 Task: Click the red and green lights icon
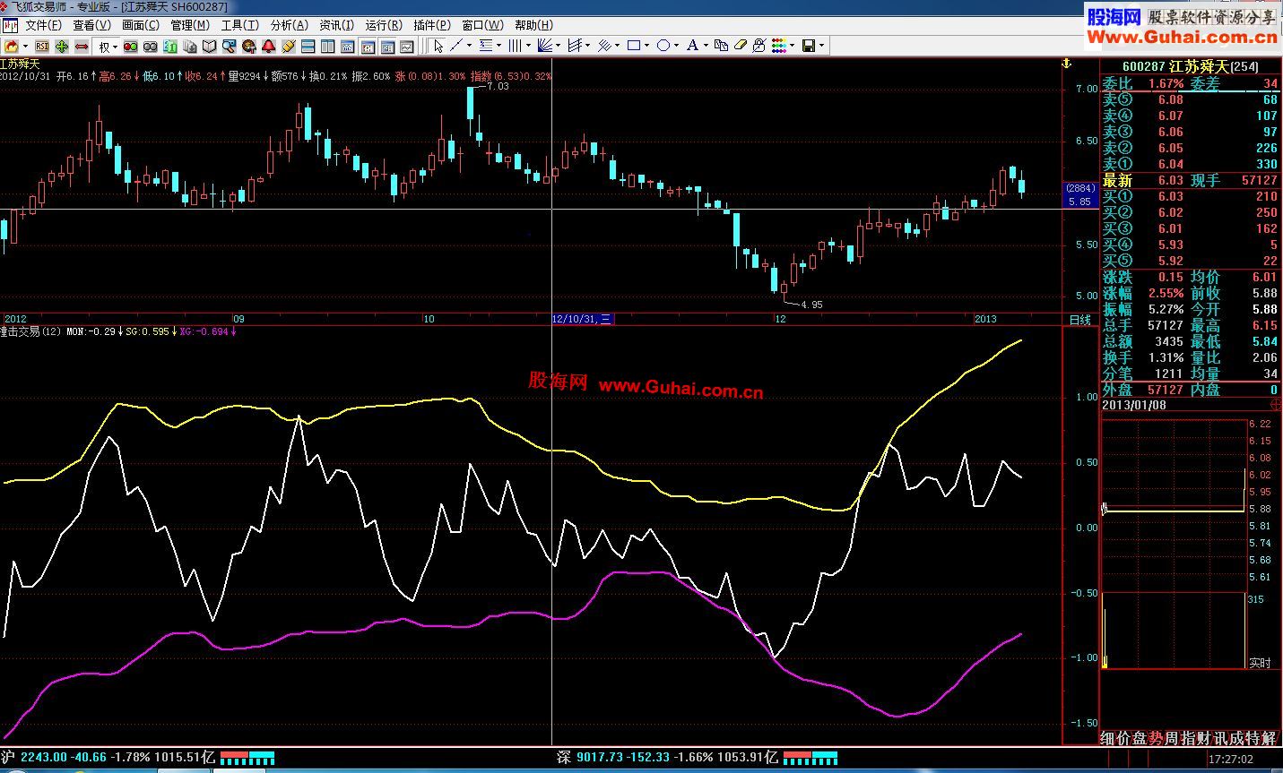click(131, 46)
